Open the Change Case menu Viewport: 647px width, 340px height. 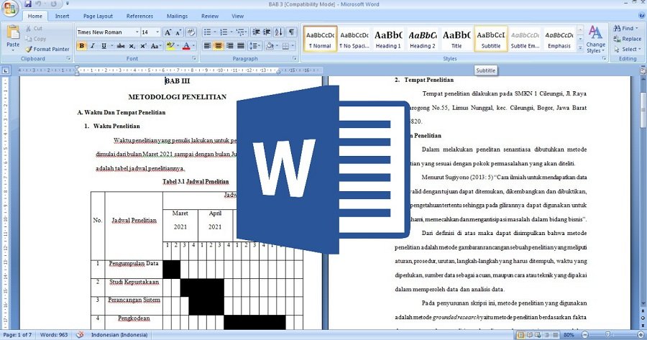[x=155, y=46]
